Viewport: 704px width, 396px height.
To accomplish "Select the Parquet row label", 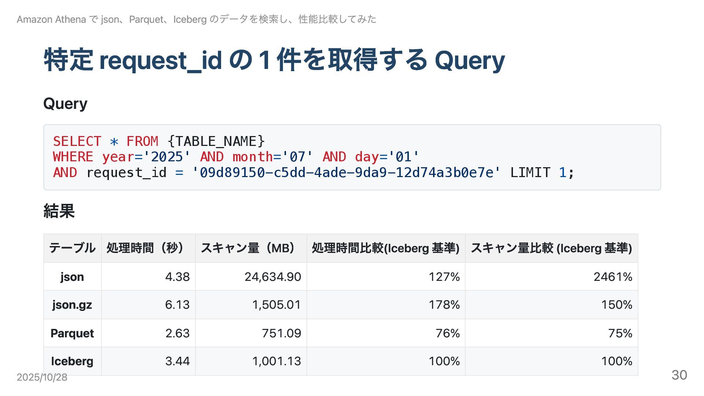I will tap(72, 333).
